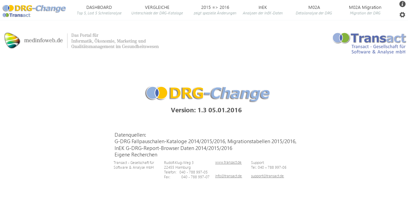Image resolution: width=412 pixels, height=212 pixels.
Task: Click 'Eigene Recherchen' text
Action: [136, 155]
